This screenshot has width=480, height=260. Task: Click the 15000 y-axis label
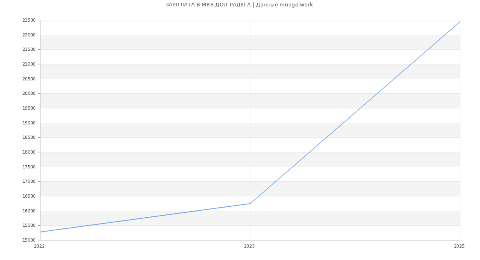pos(29,240)
